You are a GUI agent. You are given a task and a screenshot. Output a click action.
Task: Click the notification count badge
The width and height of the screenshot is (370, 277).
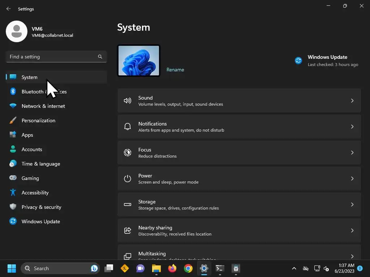360,268
